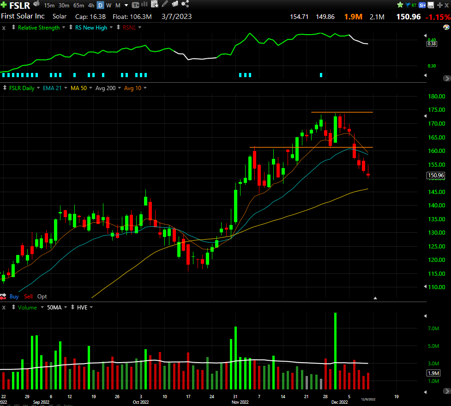This screenshot has height=406, width=451.
Task: Click reorder arrows beside RS New High
Action: click(x=71, y=27)
